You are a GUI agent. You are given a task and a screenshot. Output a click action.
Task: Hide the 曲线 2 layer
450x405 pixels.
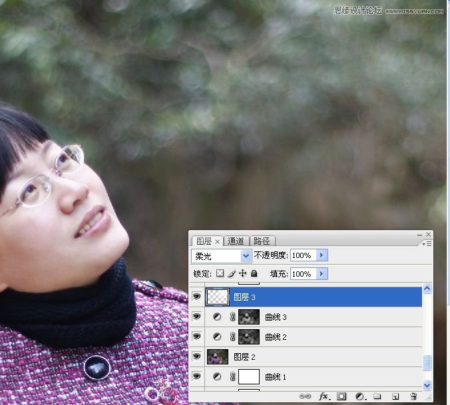coord(197,337)
